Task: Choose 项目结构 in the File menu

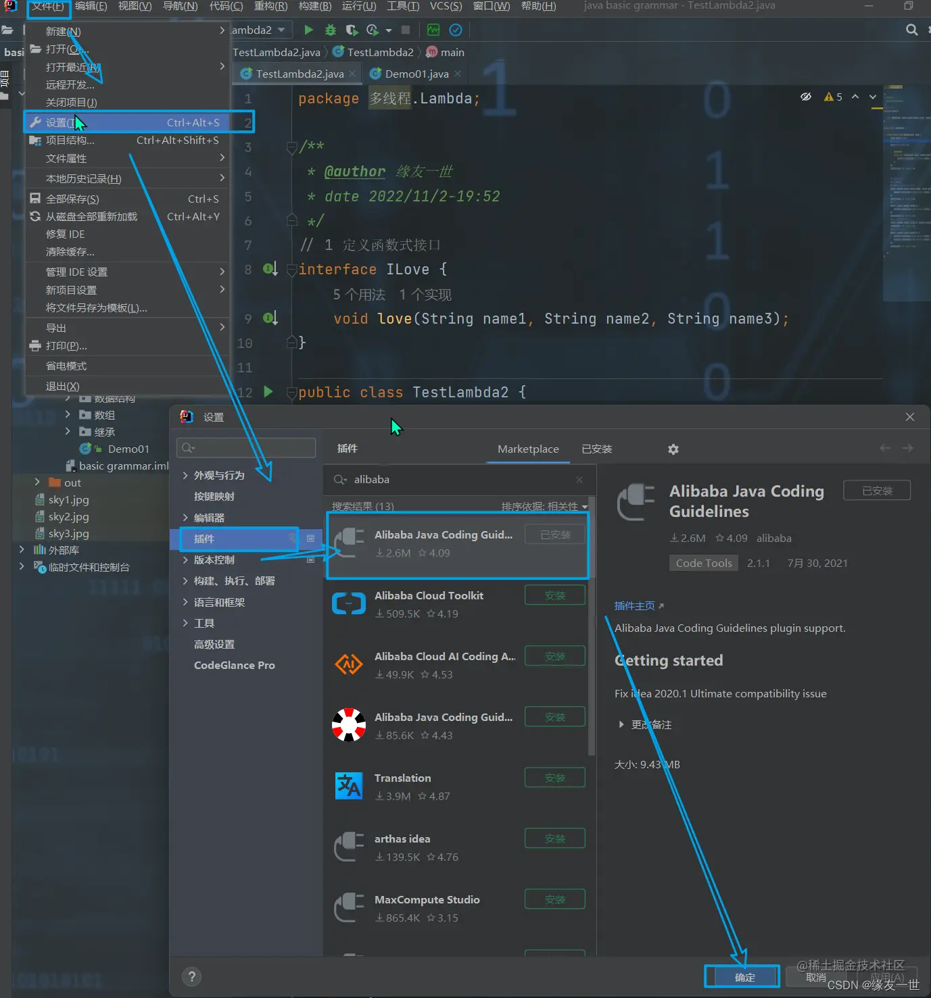Action: click(x=126, y=140)
